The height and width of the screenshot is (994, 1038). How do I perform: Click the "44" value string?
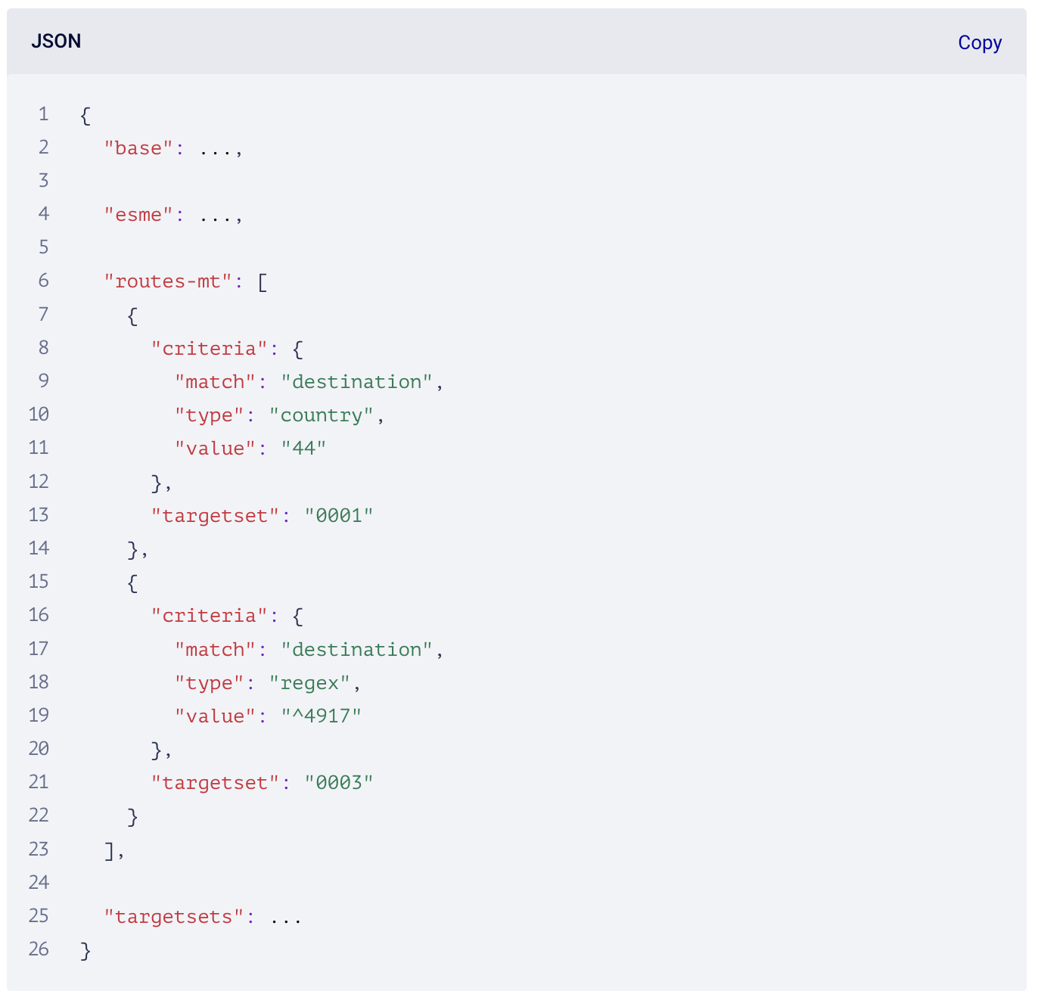(x=303, y=449)
